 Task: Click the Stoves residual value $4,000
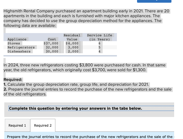click(x=72, y=43)
